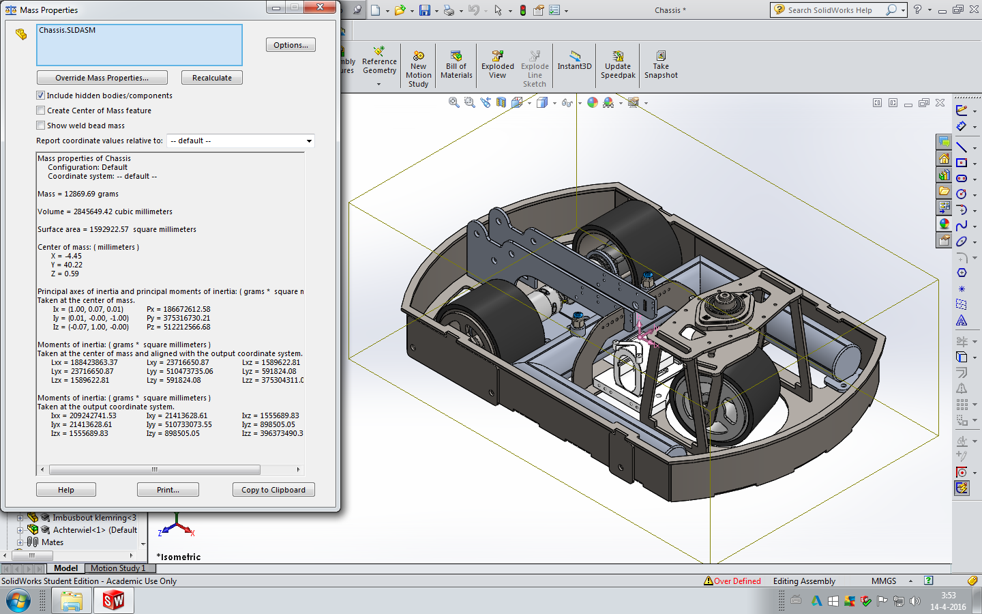This screenshot has height=614, width=982.
Task: Select the sketch Text tool
Action: (x=962, y=320)
